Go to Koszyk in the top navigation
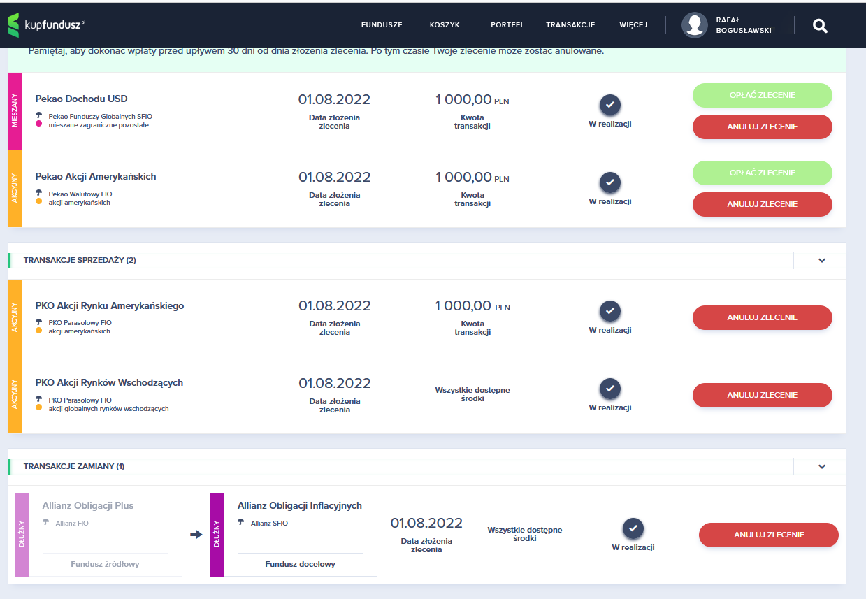 pos(445,25)
